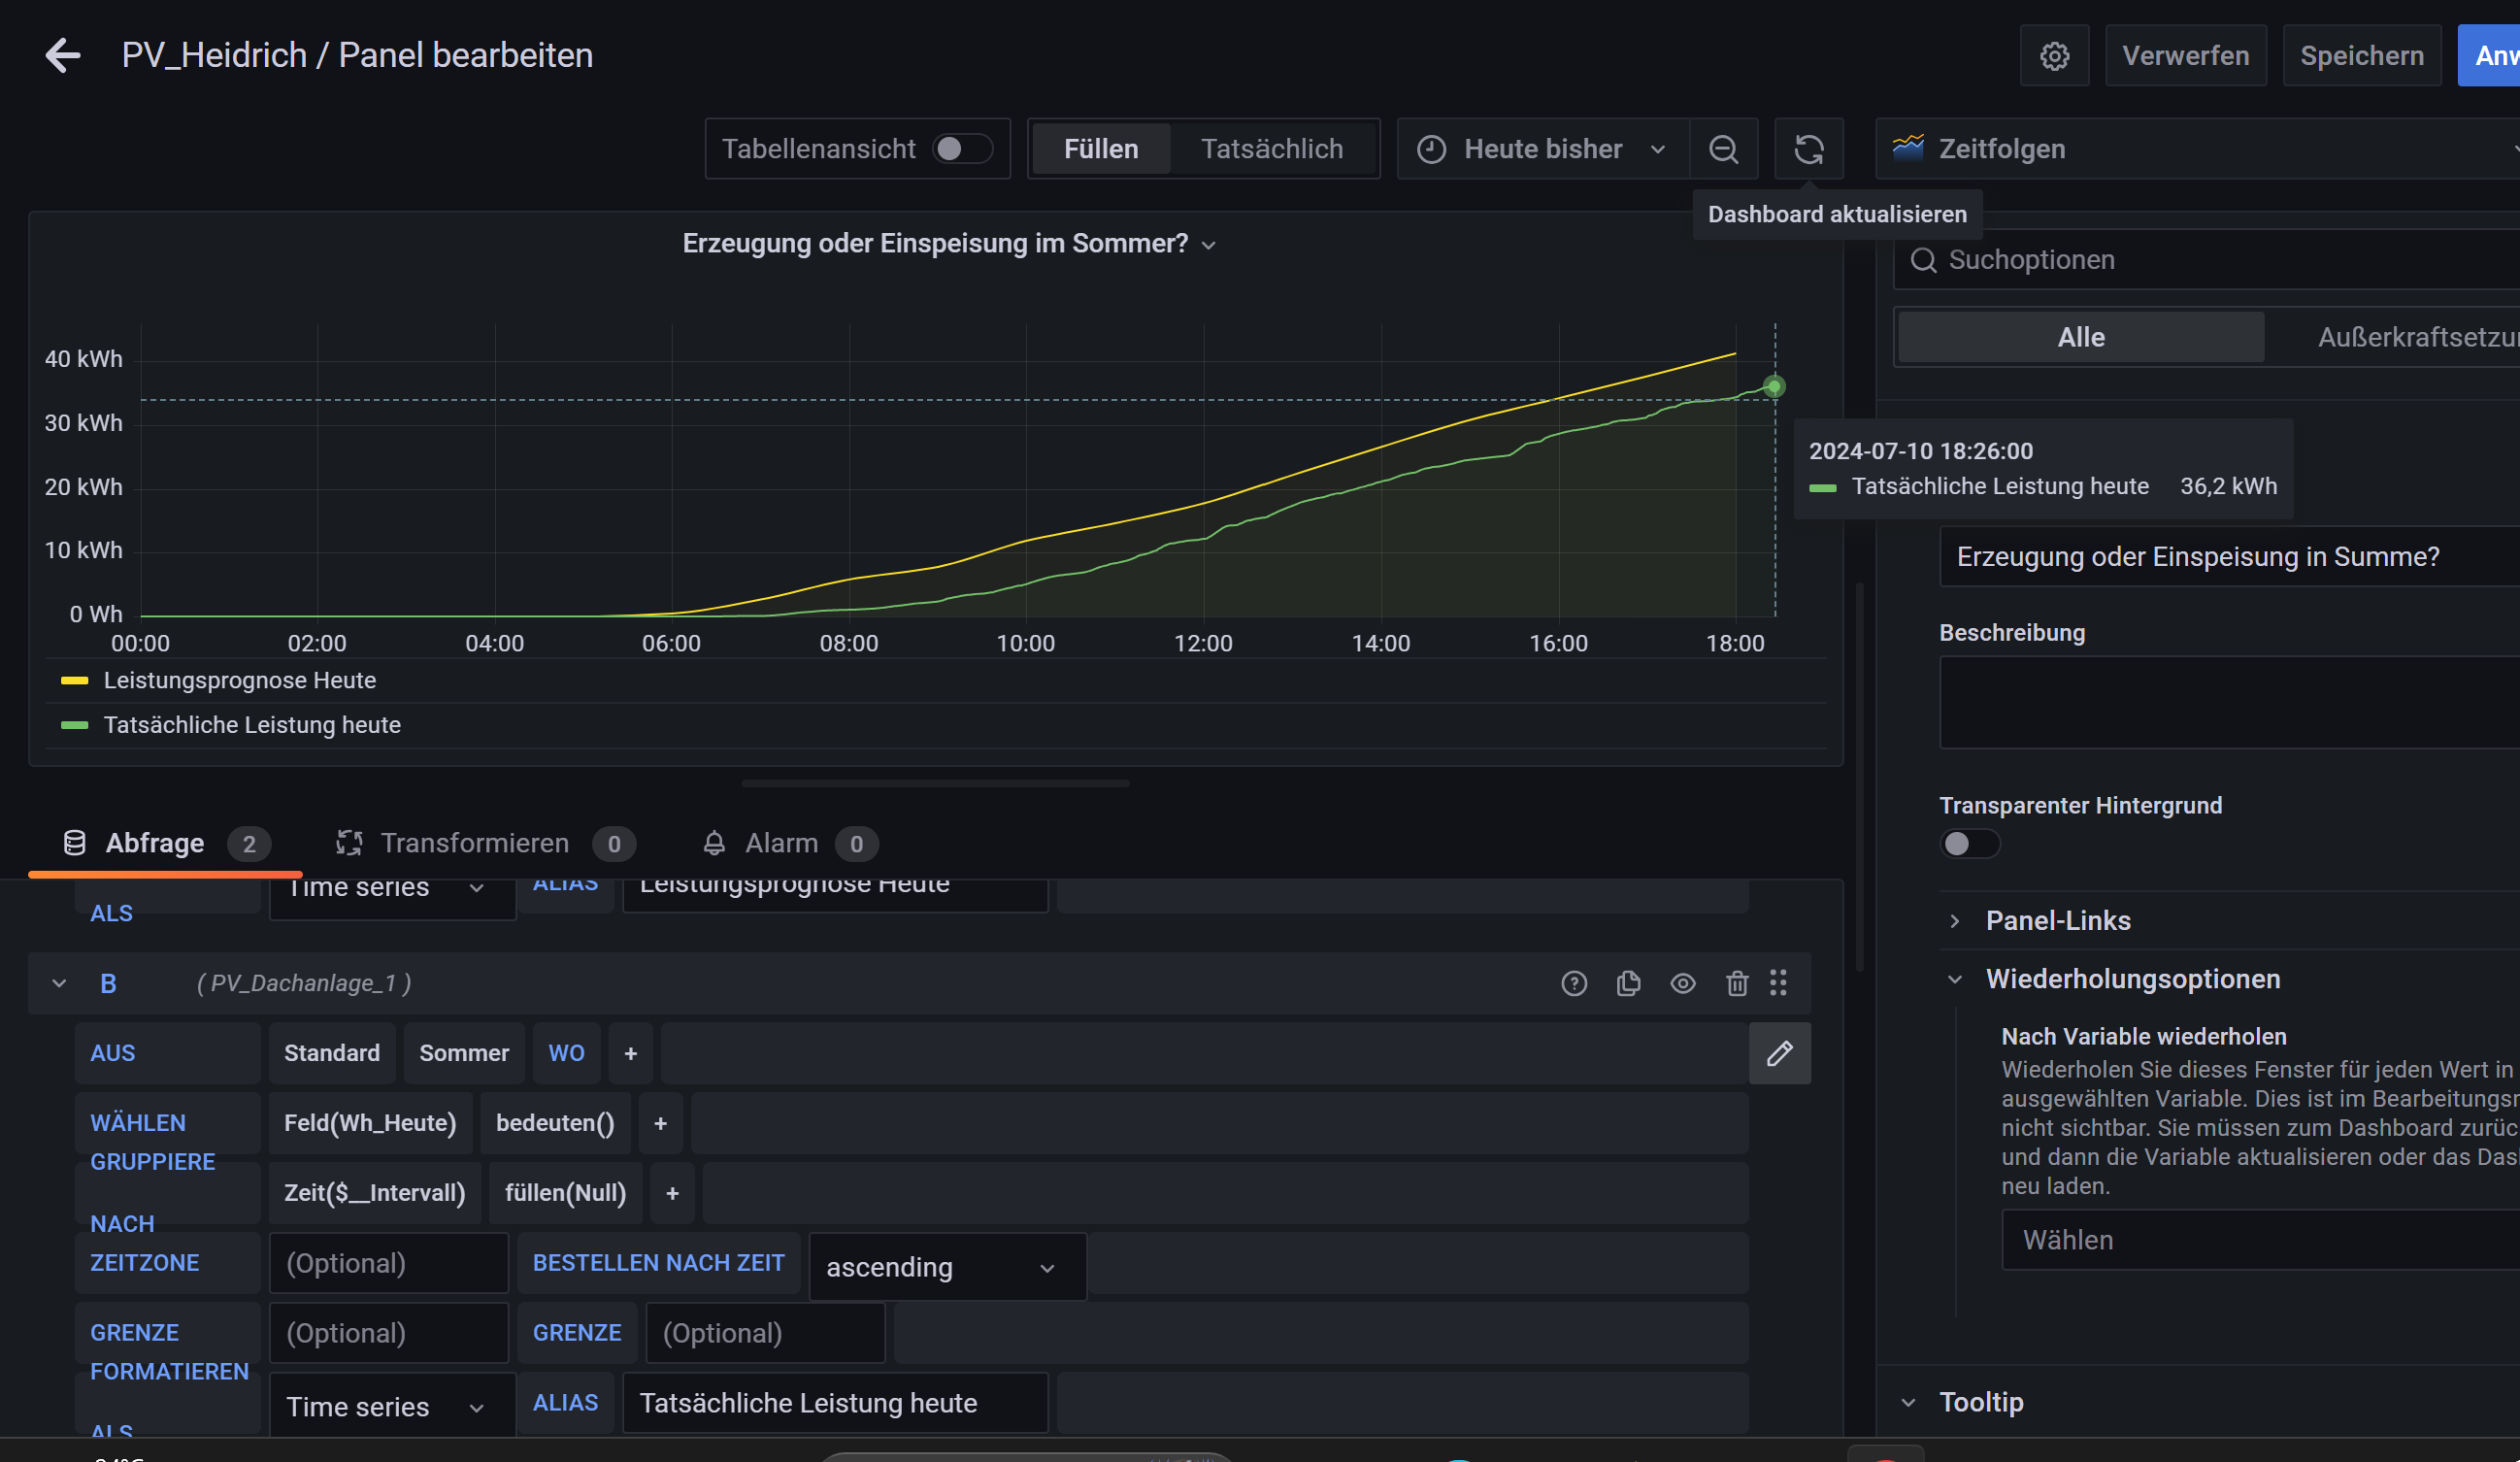Open dashboard settings gear icon
2520x1462 pixels.
pyautogui.click(x=2054, y=56)
